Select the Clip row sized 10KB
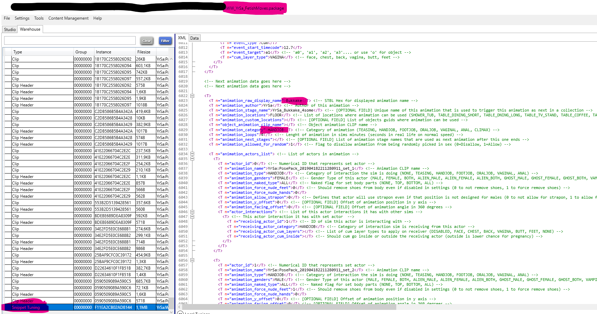Viewport: 597px width, 314px height. pyautogui.click(x=86, y=118)
